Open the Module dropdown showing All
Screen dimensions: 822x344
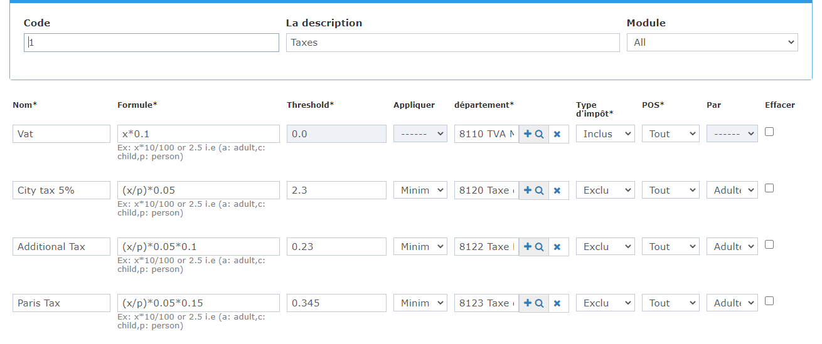tap(712, 43)
